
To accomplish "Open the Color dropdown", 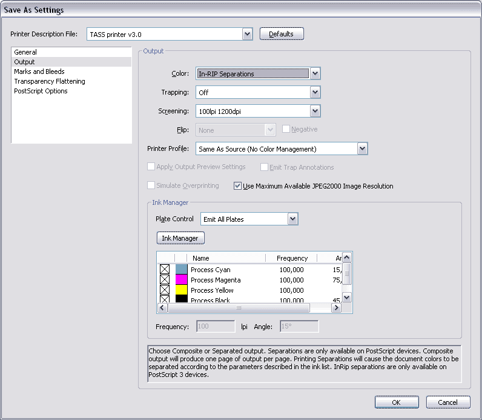I will (315, 73).
